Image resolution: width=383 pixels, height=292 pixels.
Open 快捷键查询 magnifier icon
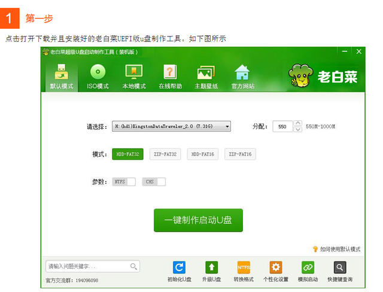(x=340, y=267)
